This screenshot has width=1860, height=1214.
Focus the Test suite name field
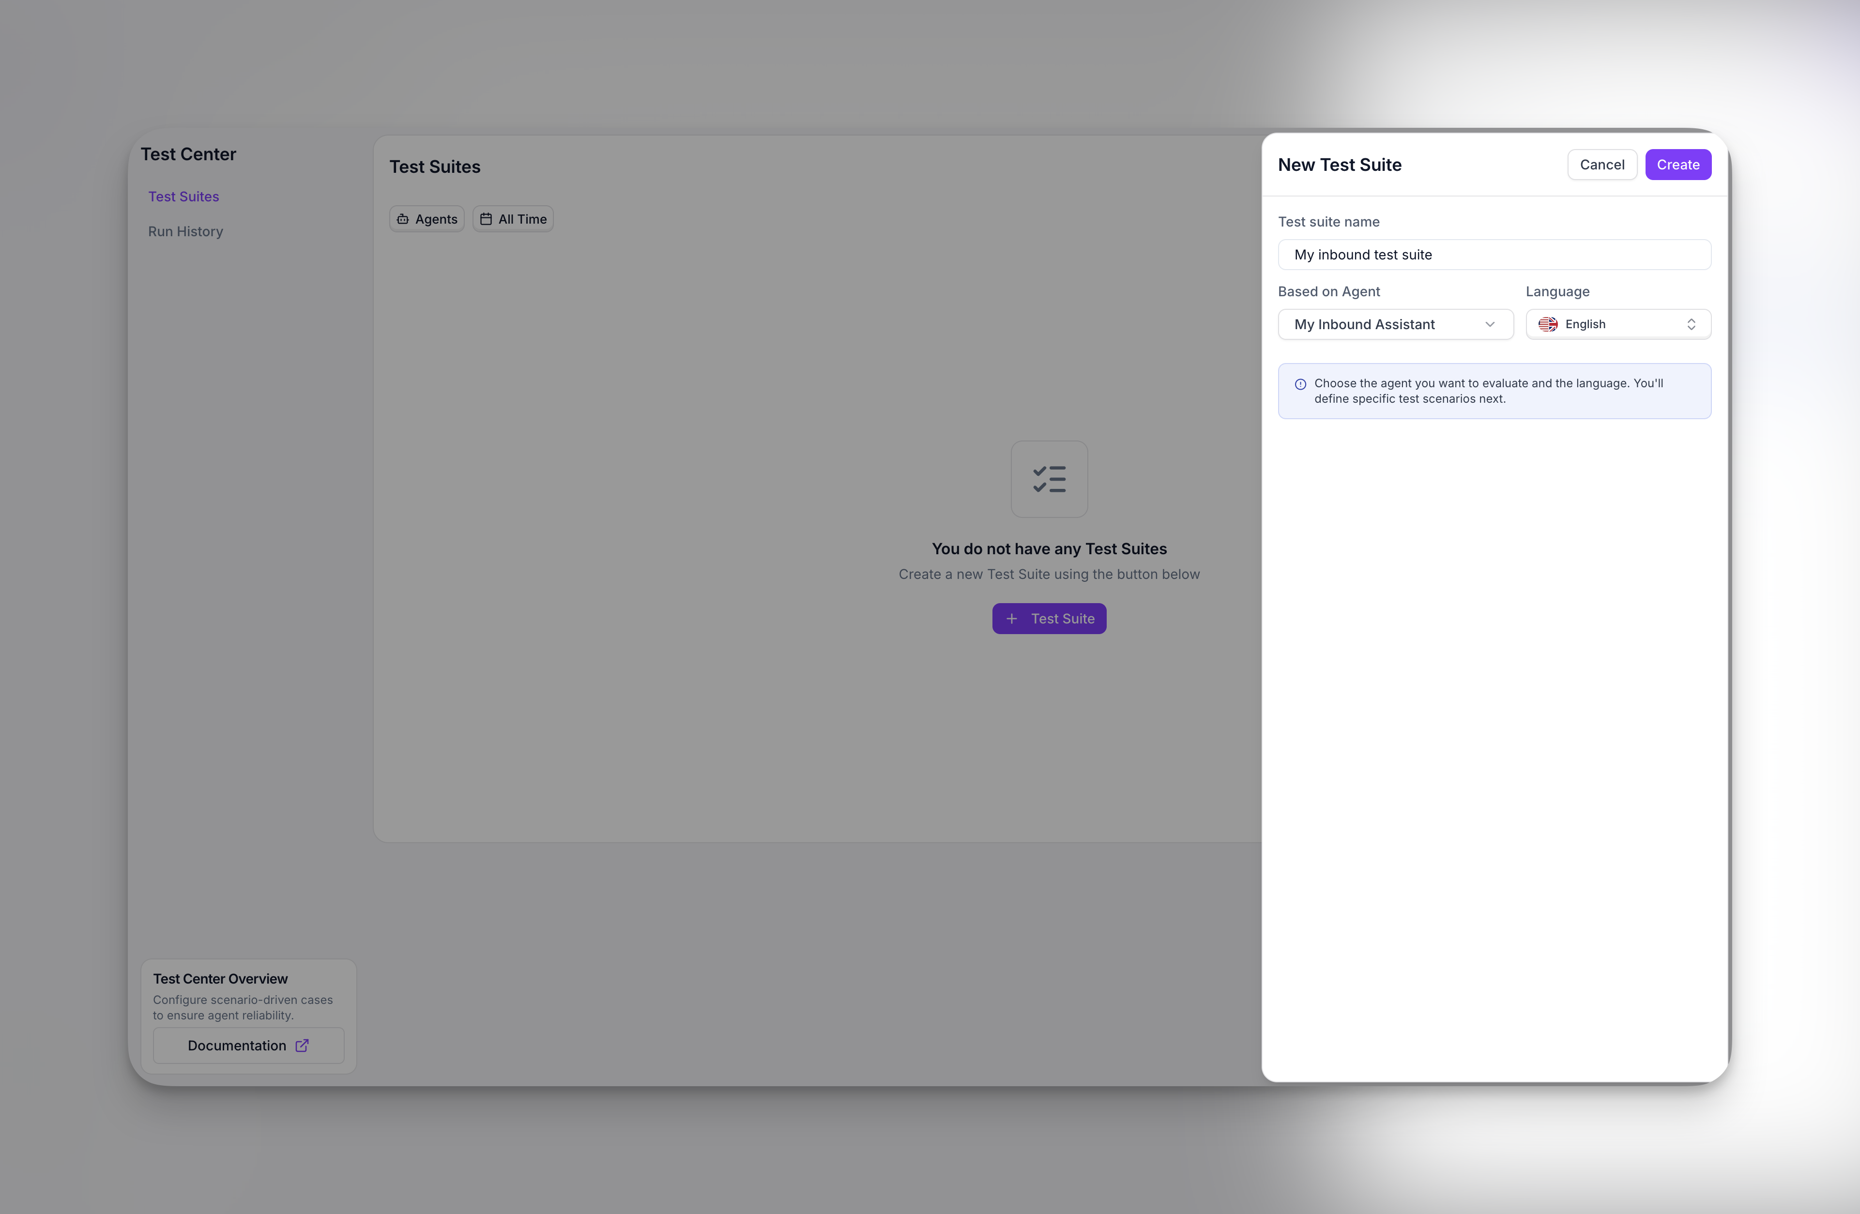1494,255
